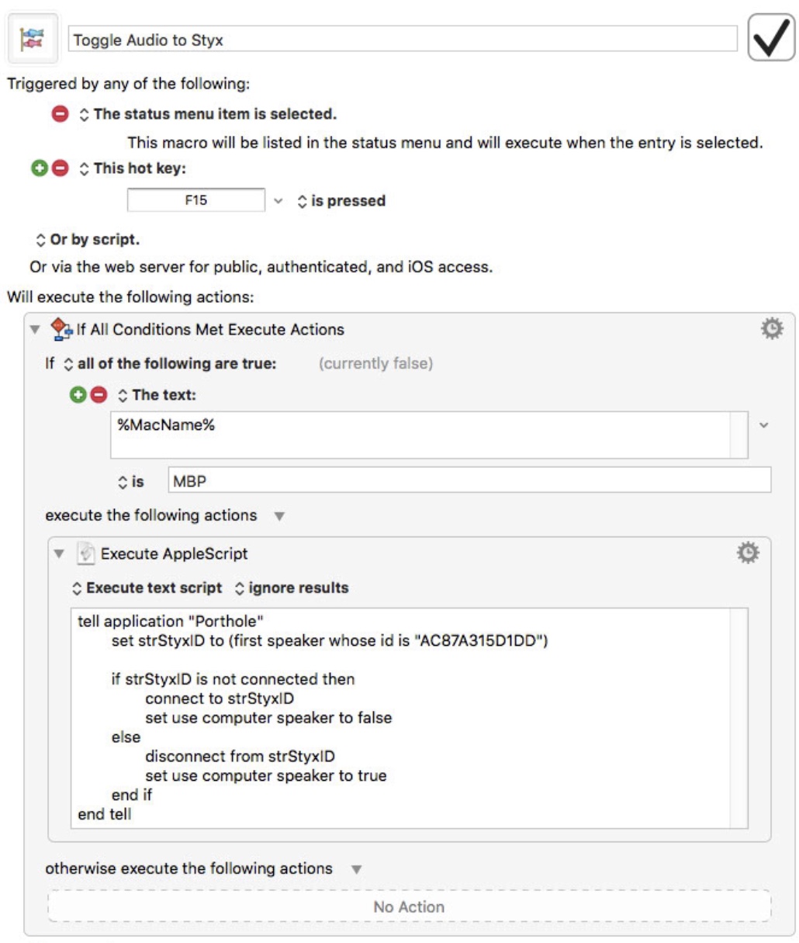Collapse the 'otherwise execute' actions list
This screenshot has width=799, height=943.
point(356,869)
